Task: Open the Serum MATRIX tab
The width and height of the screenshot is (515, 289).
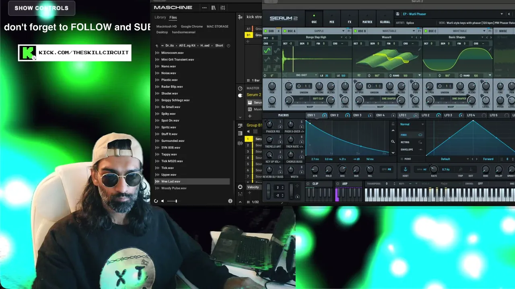Action: coord(367,19)
